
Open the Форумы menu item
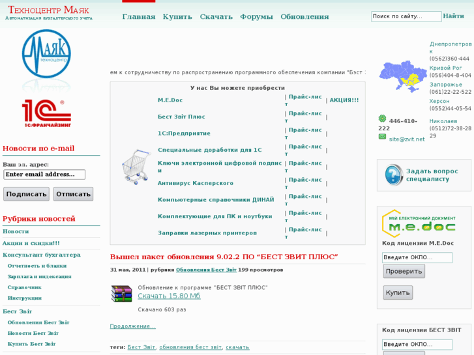pos(256,17)
